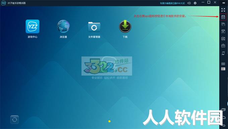This screenshot has width=228, height=129.
Task: Click the promo text link in title bar
Action: [x=172, y=3]
